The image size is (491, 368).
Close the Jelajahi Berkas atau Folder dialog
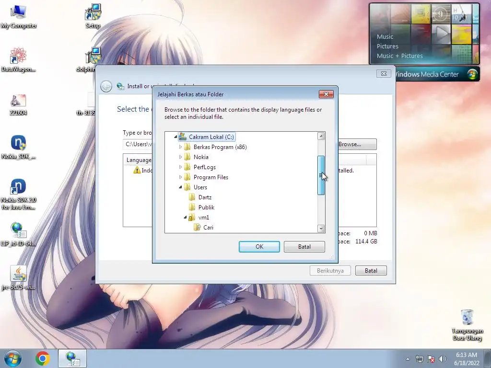(326, 94)
